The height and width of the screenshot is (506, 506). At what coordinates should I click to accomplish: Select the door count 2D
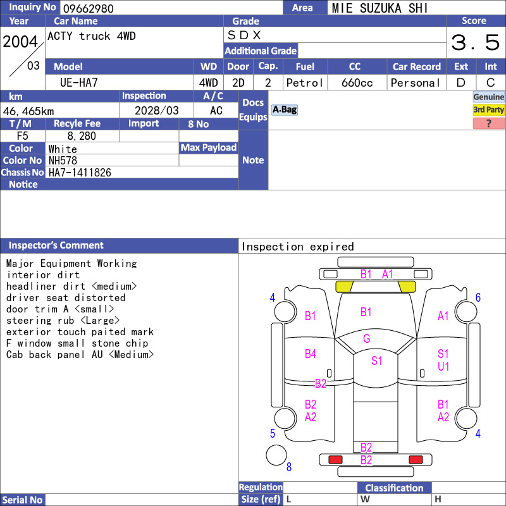(x=238, y=83)
